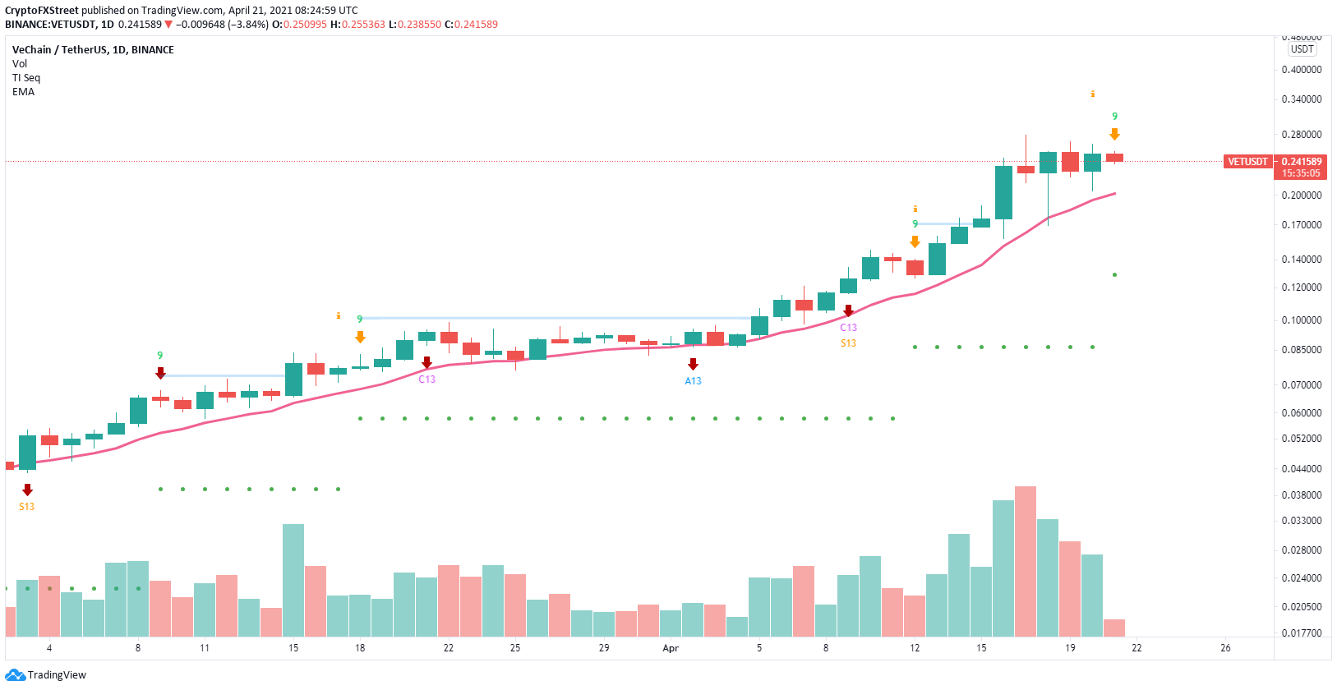1337x690 pixels.
Task: Click the 0.241589 last price label on the axis
Action: (1302, 162)
